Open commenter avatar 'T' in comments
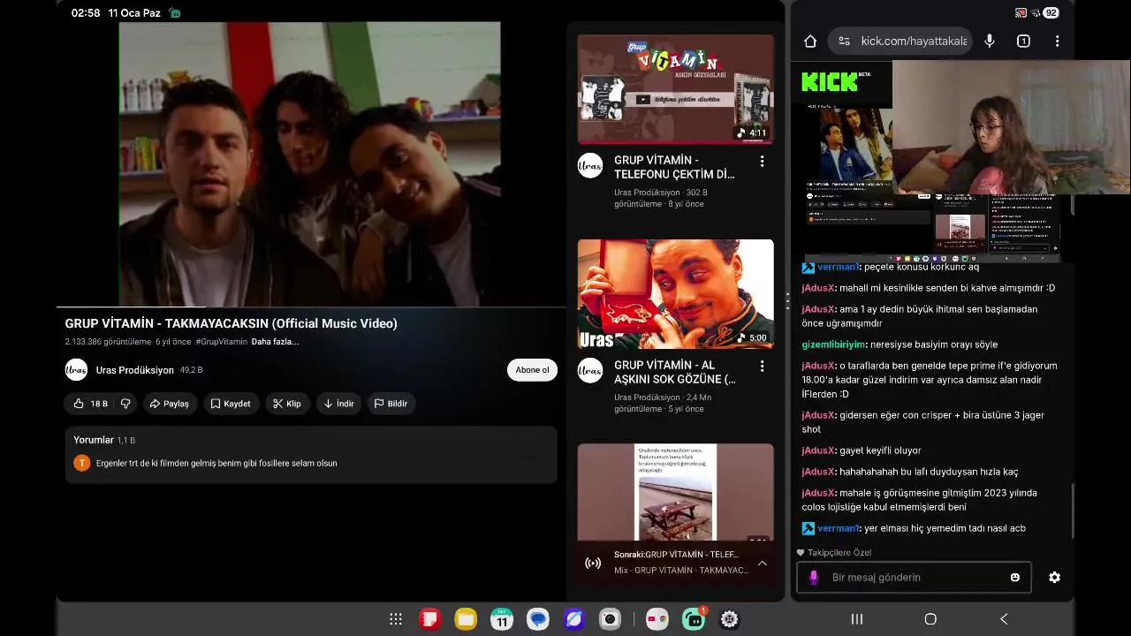The image size is (1131, 636). (82, 463)
